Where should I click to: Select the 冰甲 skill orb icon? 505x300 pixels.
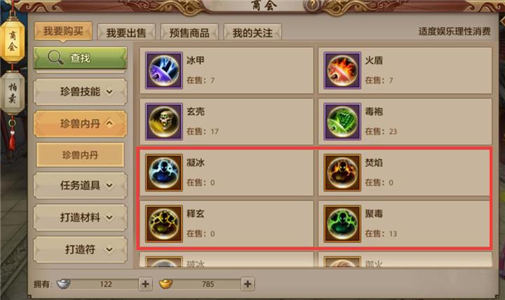[164, 71]
